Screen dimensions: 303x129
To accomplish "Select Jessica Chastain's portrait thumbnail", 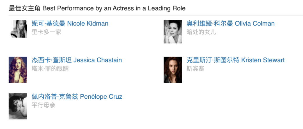I will click(18, 70).
